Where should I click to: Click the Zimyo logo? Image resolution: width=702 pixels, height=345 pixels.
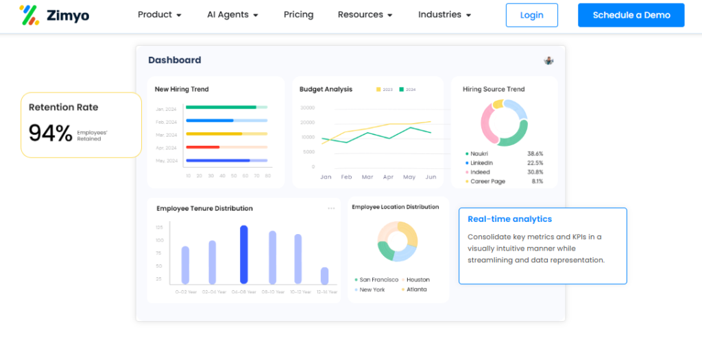tap(54, 15)
